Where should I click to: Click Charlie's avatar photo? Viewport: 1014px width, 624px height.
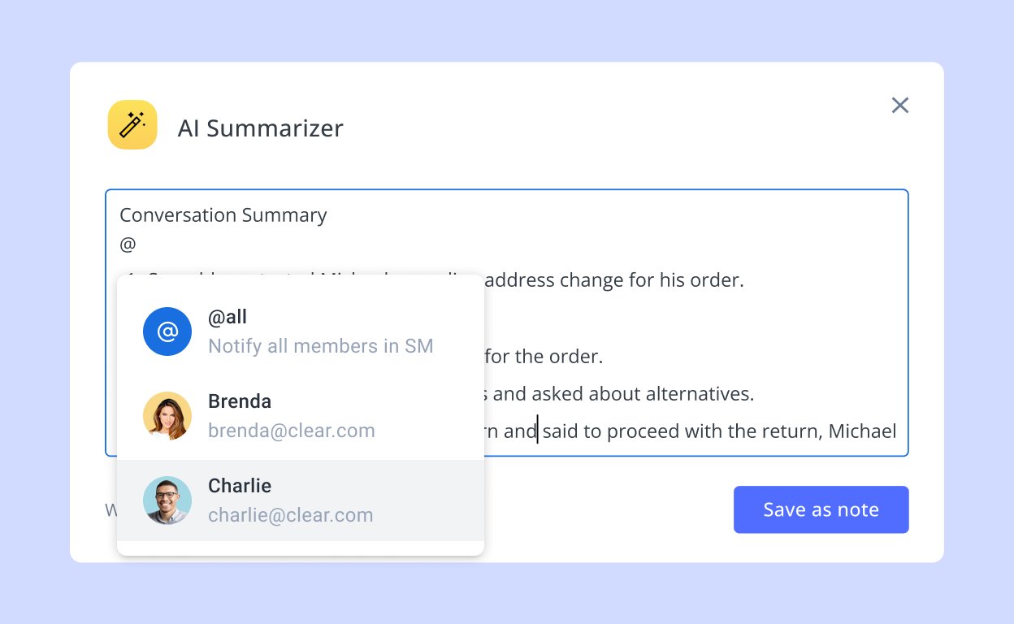pos(167,500)
